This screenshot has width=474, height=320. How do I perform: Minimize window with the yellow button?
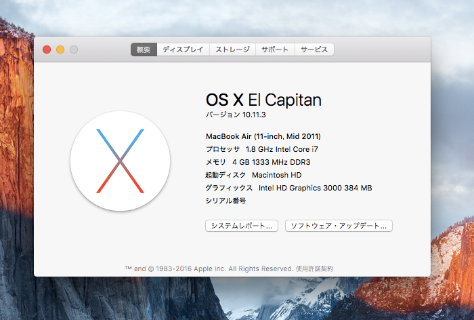pos(60,49)
